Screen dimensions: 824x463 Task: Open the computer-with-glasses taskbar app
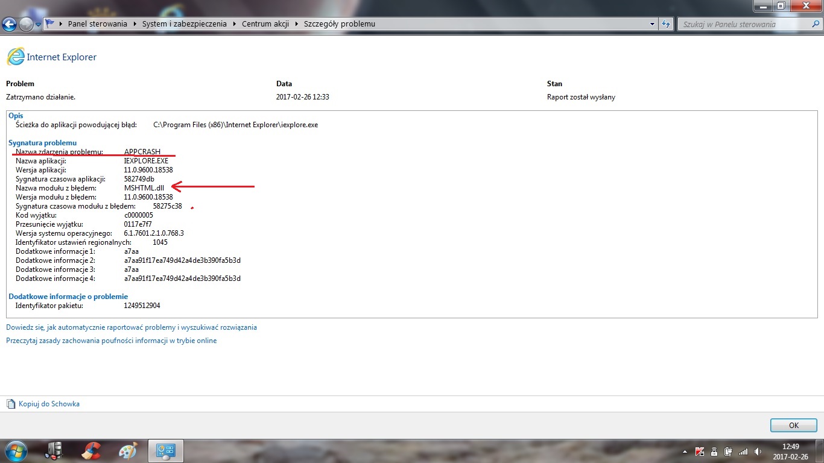pyautogui.click(x=54, y=451)
